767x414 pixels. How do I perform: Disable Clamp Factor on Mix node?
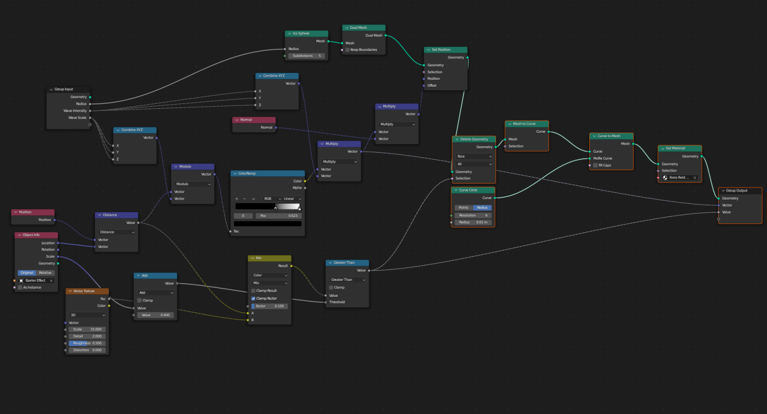[253, 298]
